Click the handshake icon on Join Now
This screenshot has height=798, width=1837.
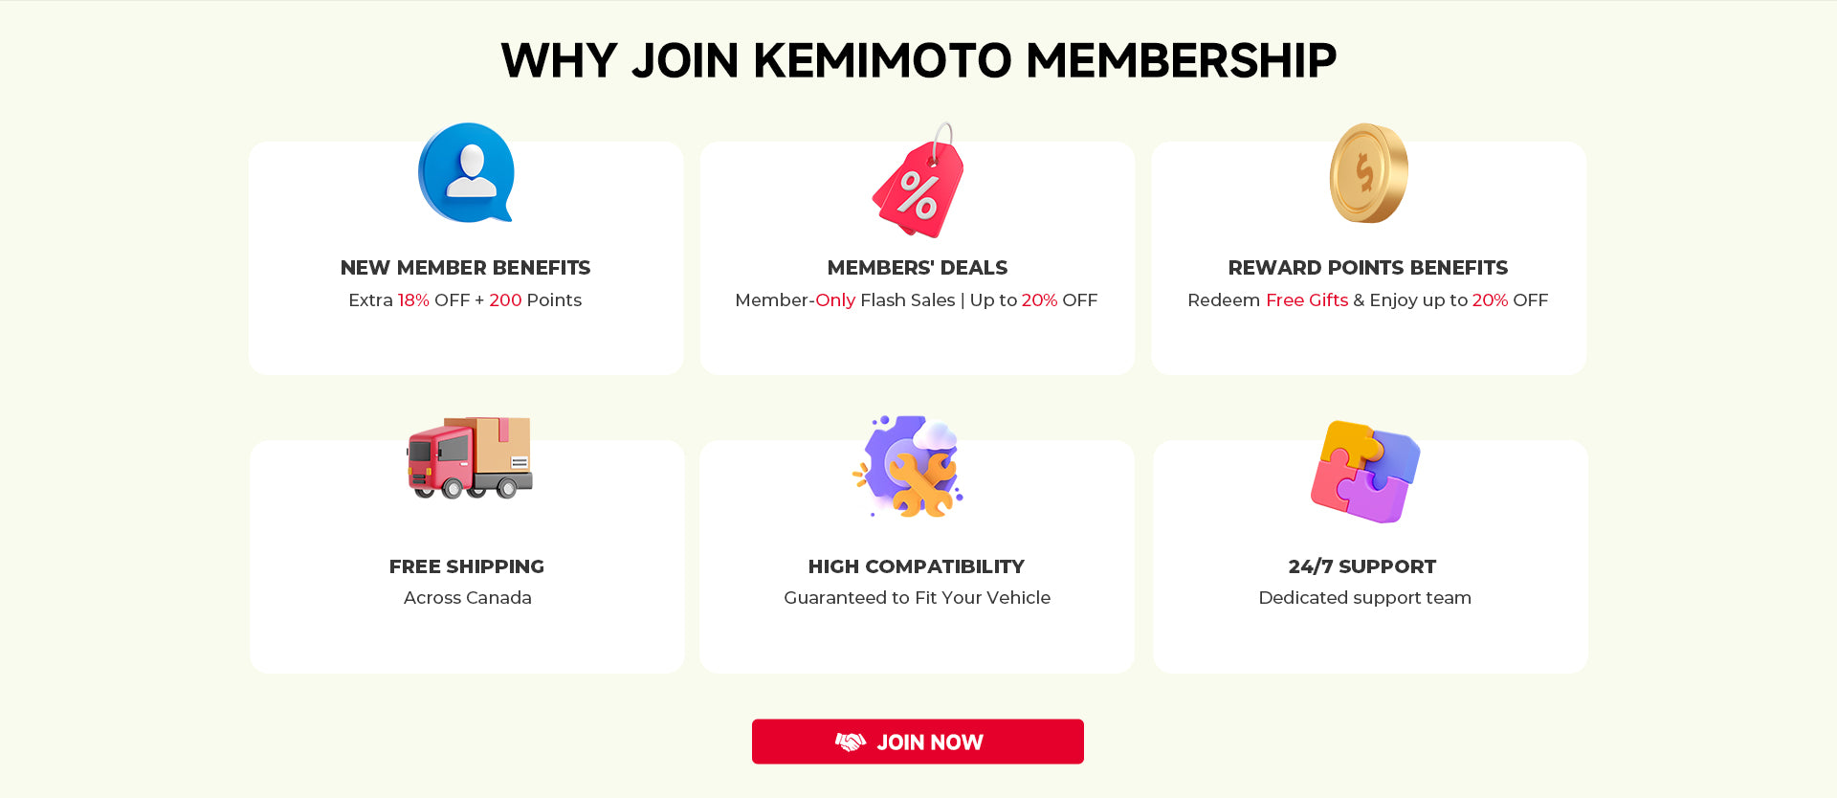point(851,742)
